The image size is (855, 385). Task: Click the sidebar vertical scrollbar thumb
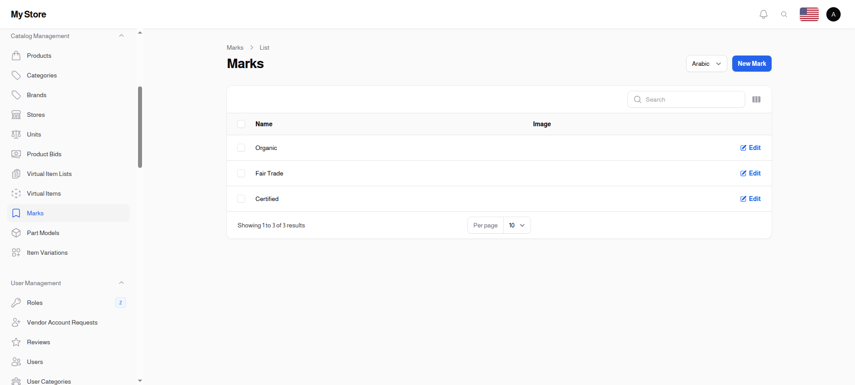coord(140,127)
